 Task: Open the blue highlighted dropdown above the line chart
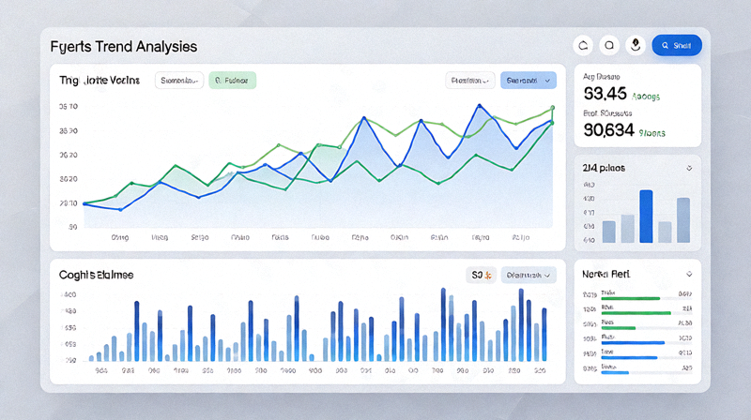click(529, 81)
